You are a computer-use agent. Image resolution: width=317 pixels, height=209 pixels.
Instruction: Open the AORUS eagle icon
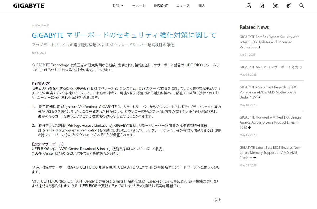pos(288,6)
